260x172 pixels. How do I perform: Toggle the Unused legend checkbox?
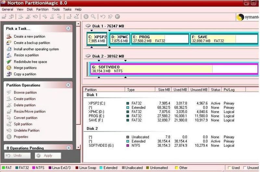pyautogui.click(x=245, y=168)
